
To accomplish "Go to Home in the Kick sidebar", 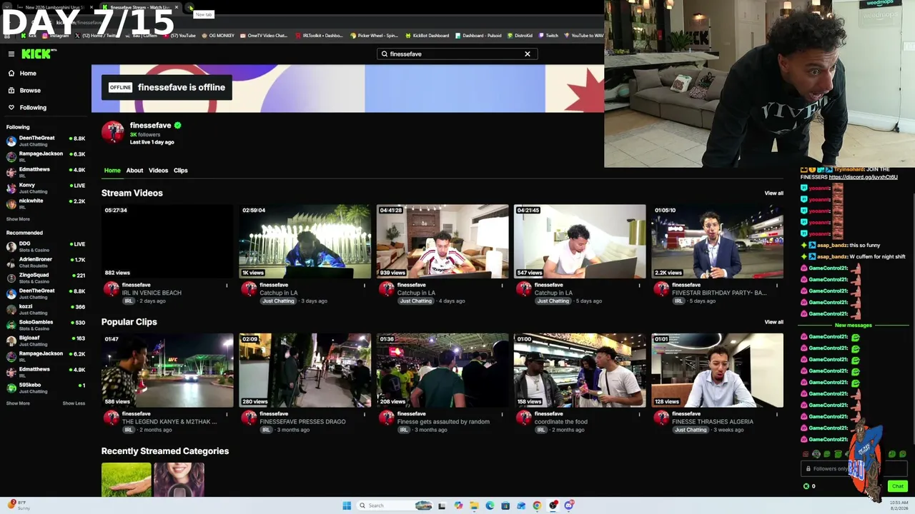I will point(22,74).
